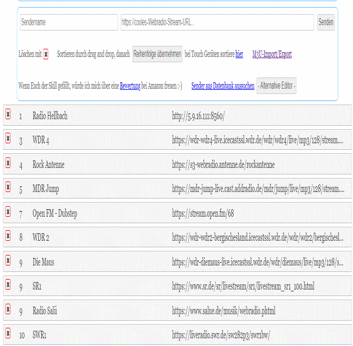This screenshot has width=353, height=346.
Task: Remove Open FM - Dubstep station
Action: coord(8,211)
